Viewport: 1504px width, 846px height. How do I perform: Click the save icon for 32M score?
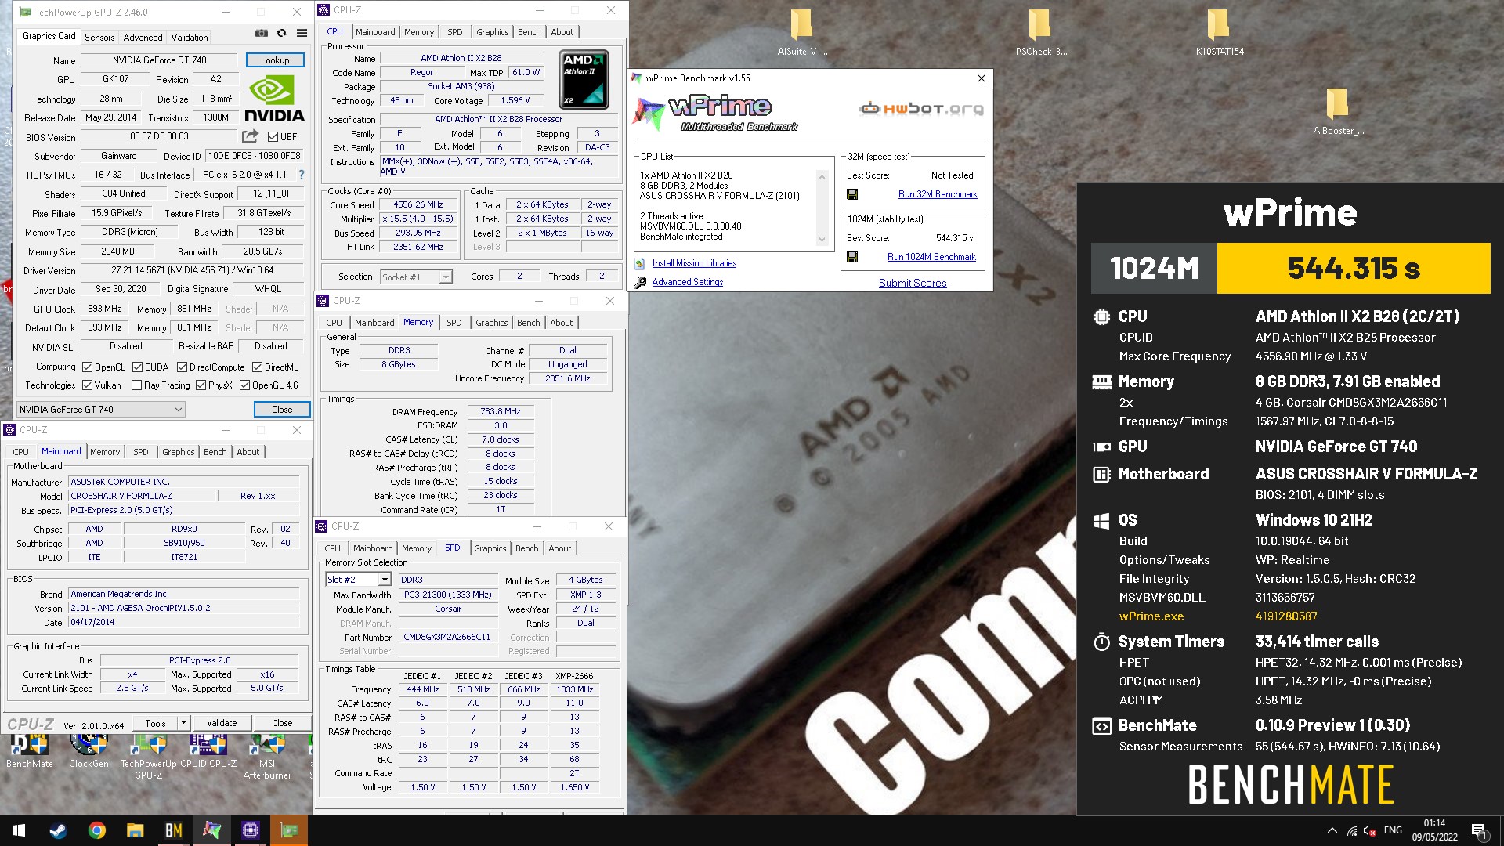pos(852,194)
